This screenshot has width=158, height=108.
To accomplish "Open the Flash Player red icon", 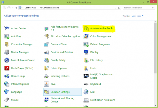I will pyautogui.click(x=7, y=68).
